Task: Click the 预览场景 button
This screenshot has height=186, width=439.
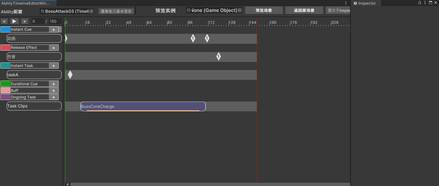Action: coord(264,10)
